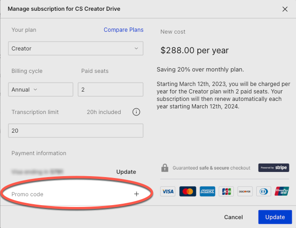This screenshot has height=228, width=296.
Task: Click the JCB card logo
Action: coord(226,191)
